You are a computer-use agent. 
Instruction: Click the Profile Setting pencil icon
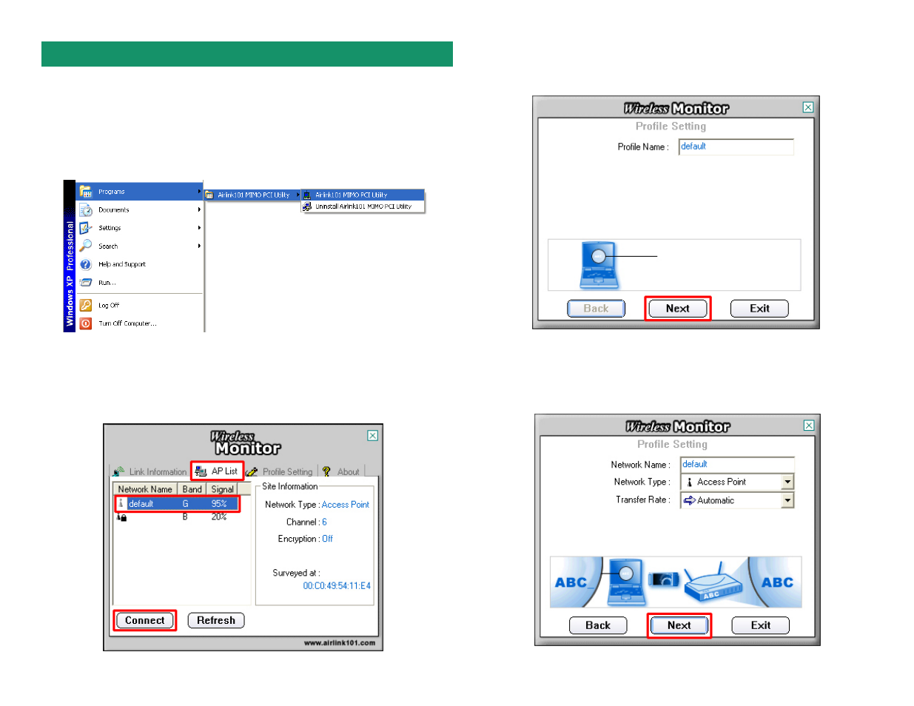tap(252, 471)
